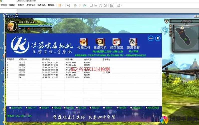Click the green health bar in game
Image resolution: width=199 pixels, height=125 pixels.
(35, 24)
